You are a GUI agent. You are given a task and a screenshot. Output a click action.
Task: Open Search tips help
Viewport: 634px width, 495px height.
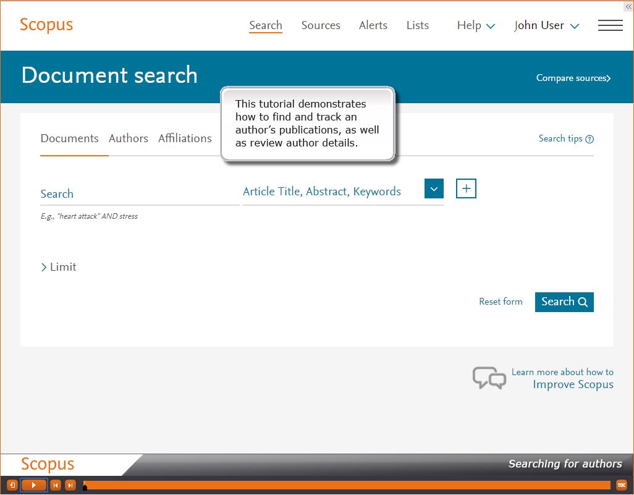[x=565, y=138]
